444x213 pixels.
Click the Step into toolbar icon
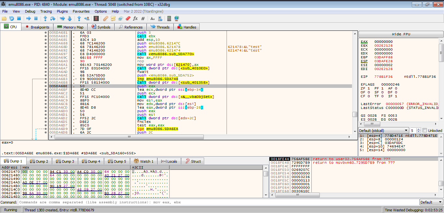click(45, 18)
